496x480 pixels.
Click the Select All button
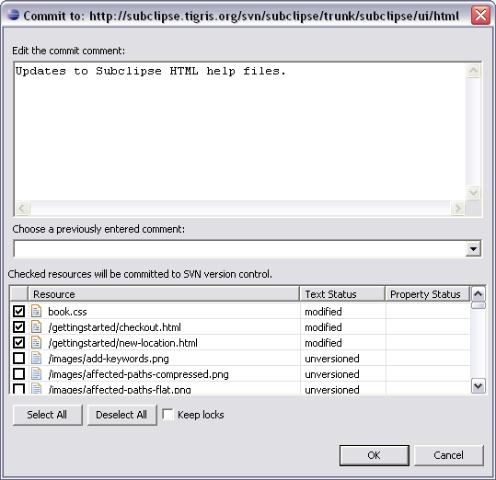48,415
